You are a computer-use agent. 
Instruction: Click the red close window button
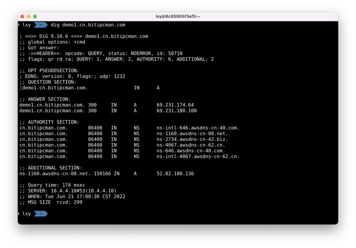coord(22,16)
